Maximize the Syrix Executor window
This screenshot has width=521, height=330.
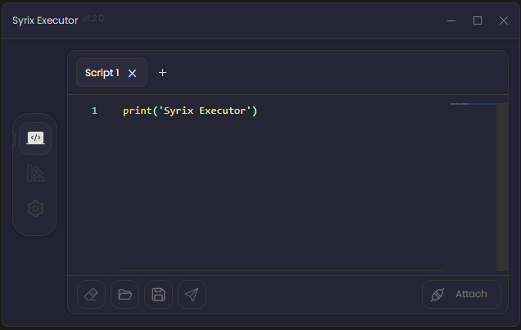coord(478,20)
